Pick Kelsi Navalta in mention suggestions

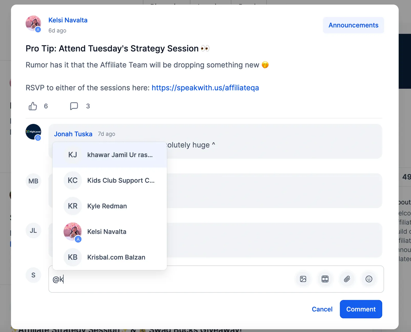coord(110,232)
